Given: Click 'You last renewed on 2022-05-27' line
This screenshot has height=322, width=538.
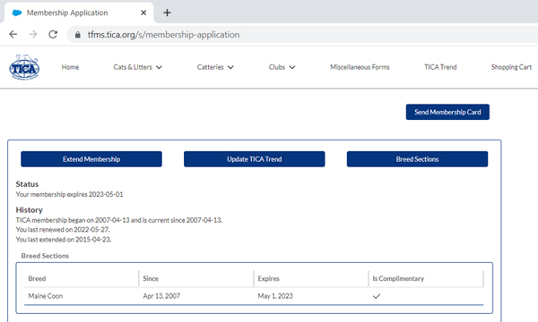Looking at the screenshot, I should click(63, 230).
